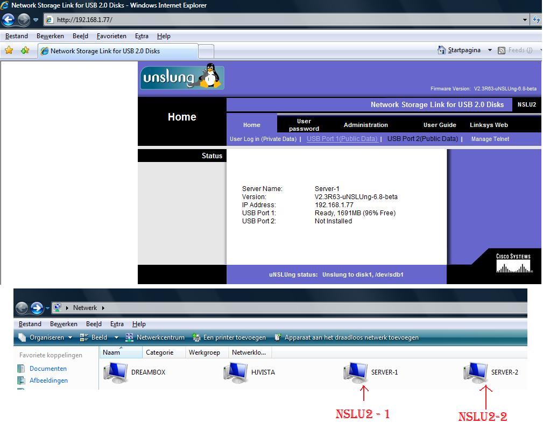Open the Extra menu in Internet Explorer
This screenshot has height=430, width=543.
(x=142, y=36)
